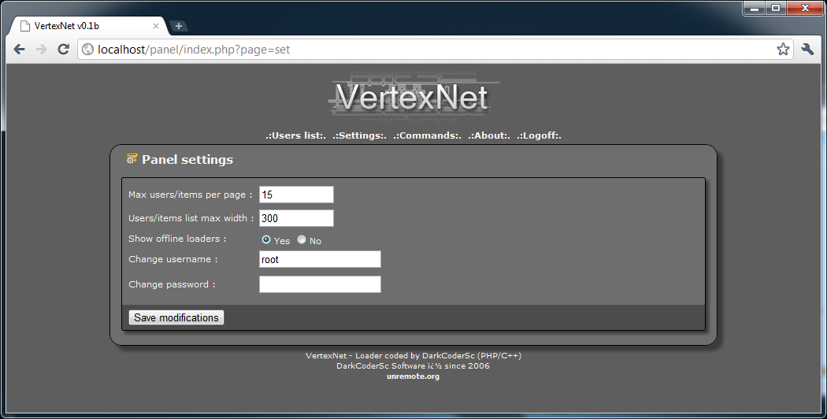Select No for Show offline loaders
The height and width of the screenshot is (419, 827).
click(x=302, y=239)
